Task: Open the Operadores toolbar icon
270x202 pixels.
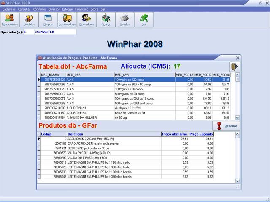Action: point(86,20)
